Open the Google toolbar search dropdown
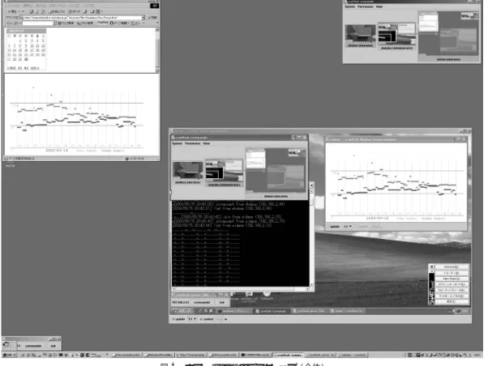Image resolution: width=488 pixels, height=366 pixels. point(54,23)
